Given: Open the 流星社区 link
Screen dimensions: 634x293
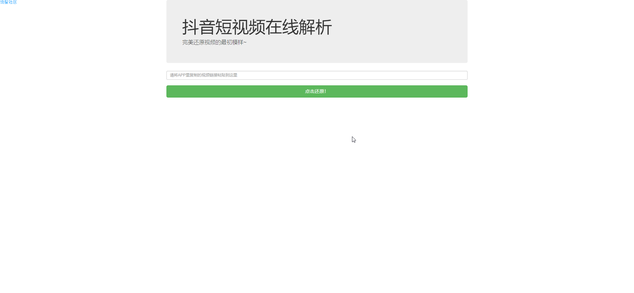Looking at the screenshot, I should click(x=9, y=2).
